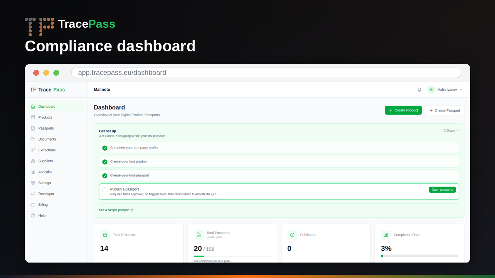The image size is (495, 278).
Task: Click external link icon beside sample passport
Action: (132, 210)
